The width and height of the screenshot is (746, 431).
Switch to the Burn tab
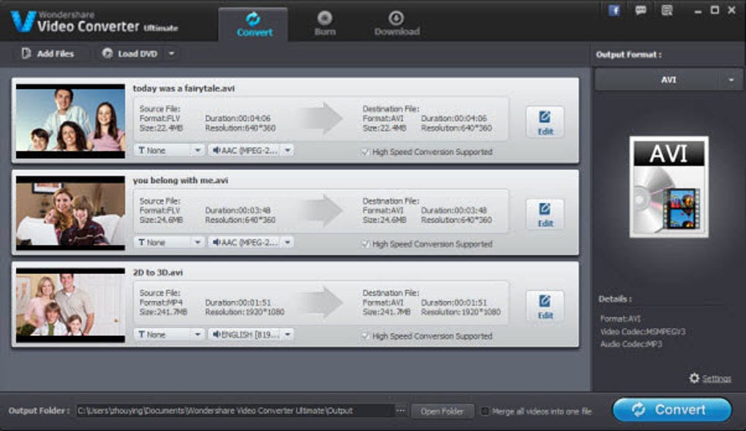click(325, 24)
